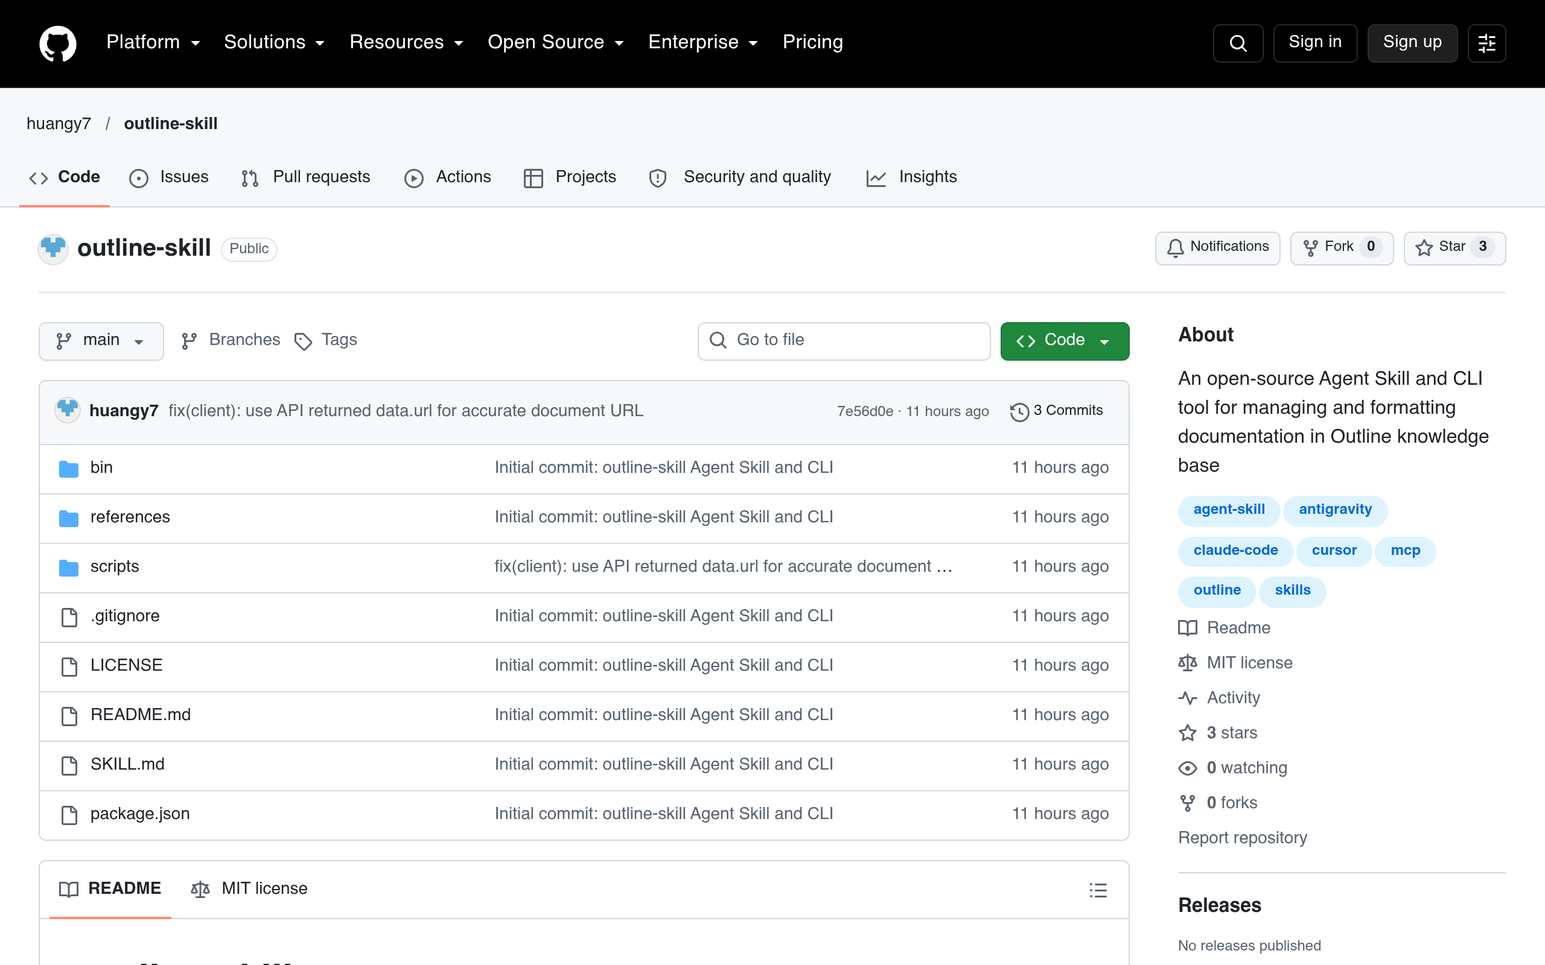Click the references folder icon
The height and width of the screenshot is (965, 1545).
(69, 517)
